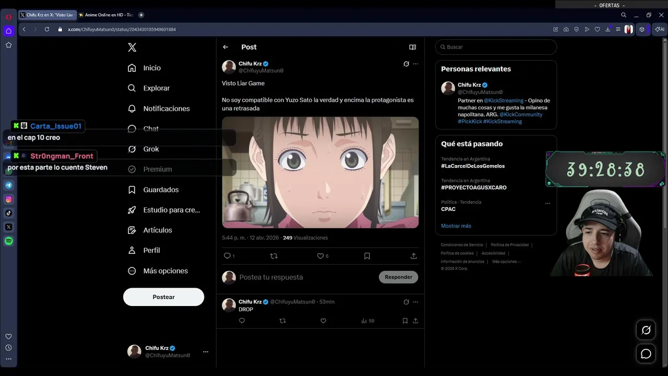Open Telegram in the Opera sidebar

[9, 185]
